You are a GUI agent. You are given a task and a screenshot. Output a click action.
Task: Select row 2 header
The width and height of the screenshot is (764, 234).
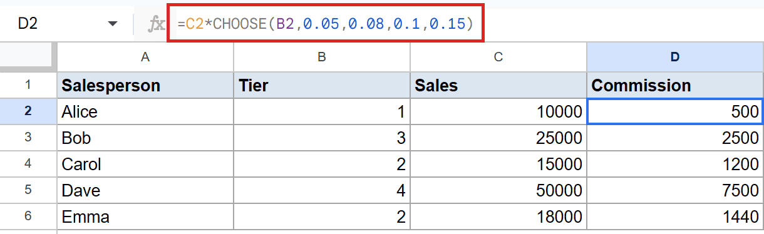click(x=28, y=112)
